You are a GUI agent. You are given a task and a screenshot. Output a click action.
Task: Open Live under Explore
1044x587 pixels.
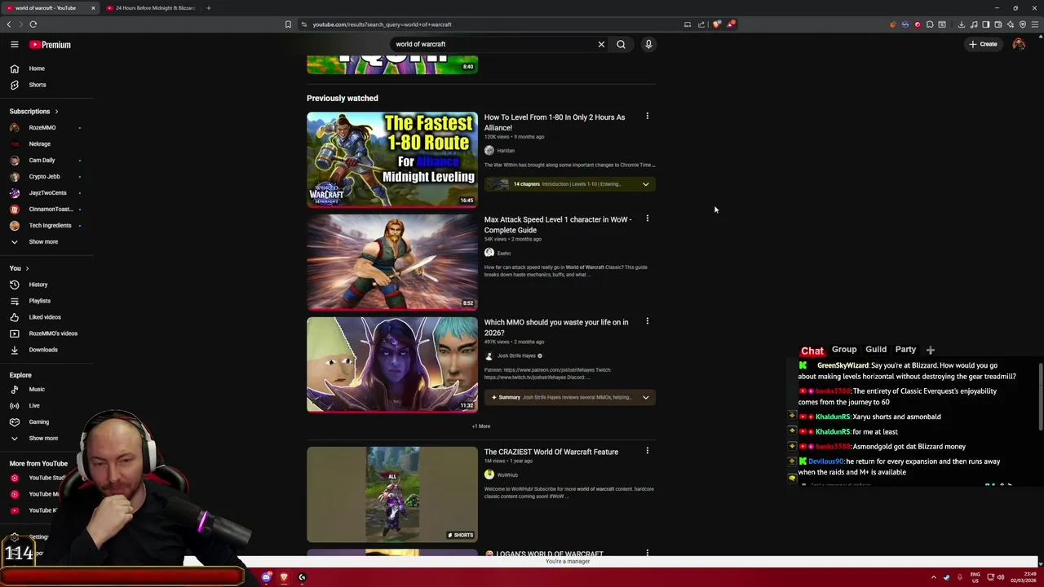[x=34, y=405]
